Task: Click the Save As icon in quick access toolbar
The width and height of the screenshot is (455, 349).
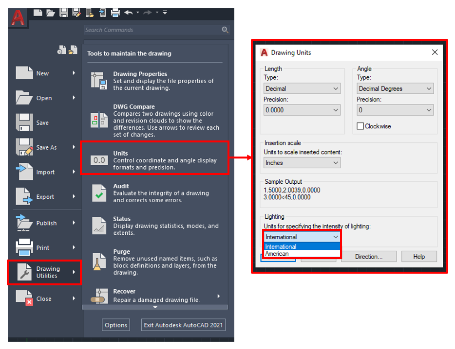Action: pyautogui.click(x=76, y=13)
